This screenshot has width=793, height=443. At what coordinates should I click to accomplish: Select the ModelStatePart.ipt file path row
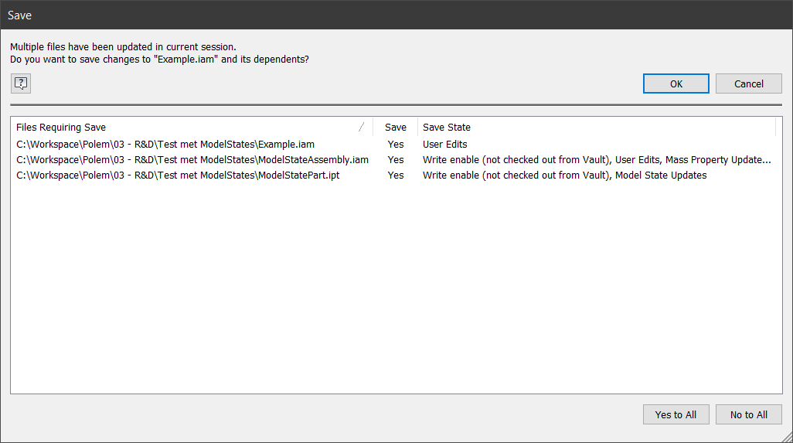[178, 175]
